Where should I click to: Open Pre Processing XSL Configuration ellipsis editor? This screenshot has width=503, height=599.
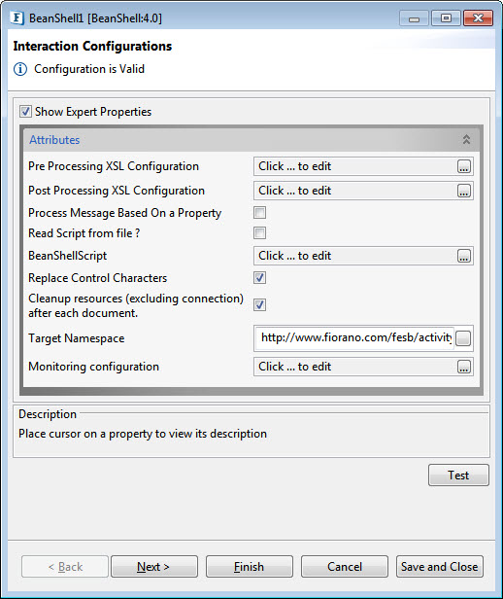464,166
